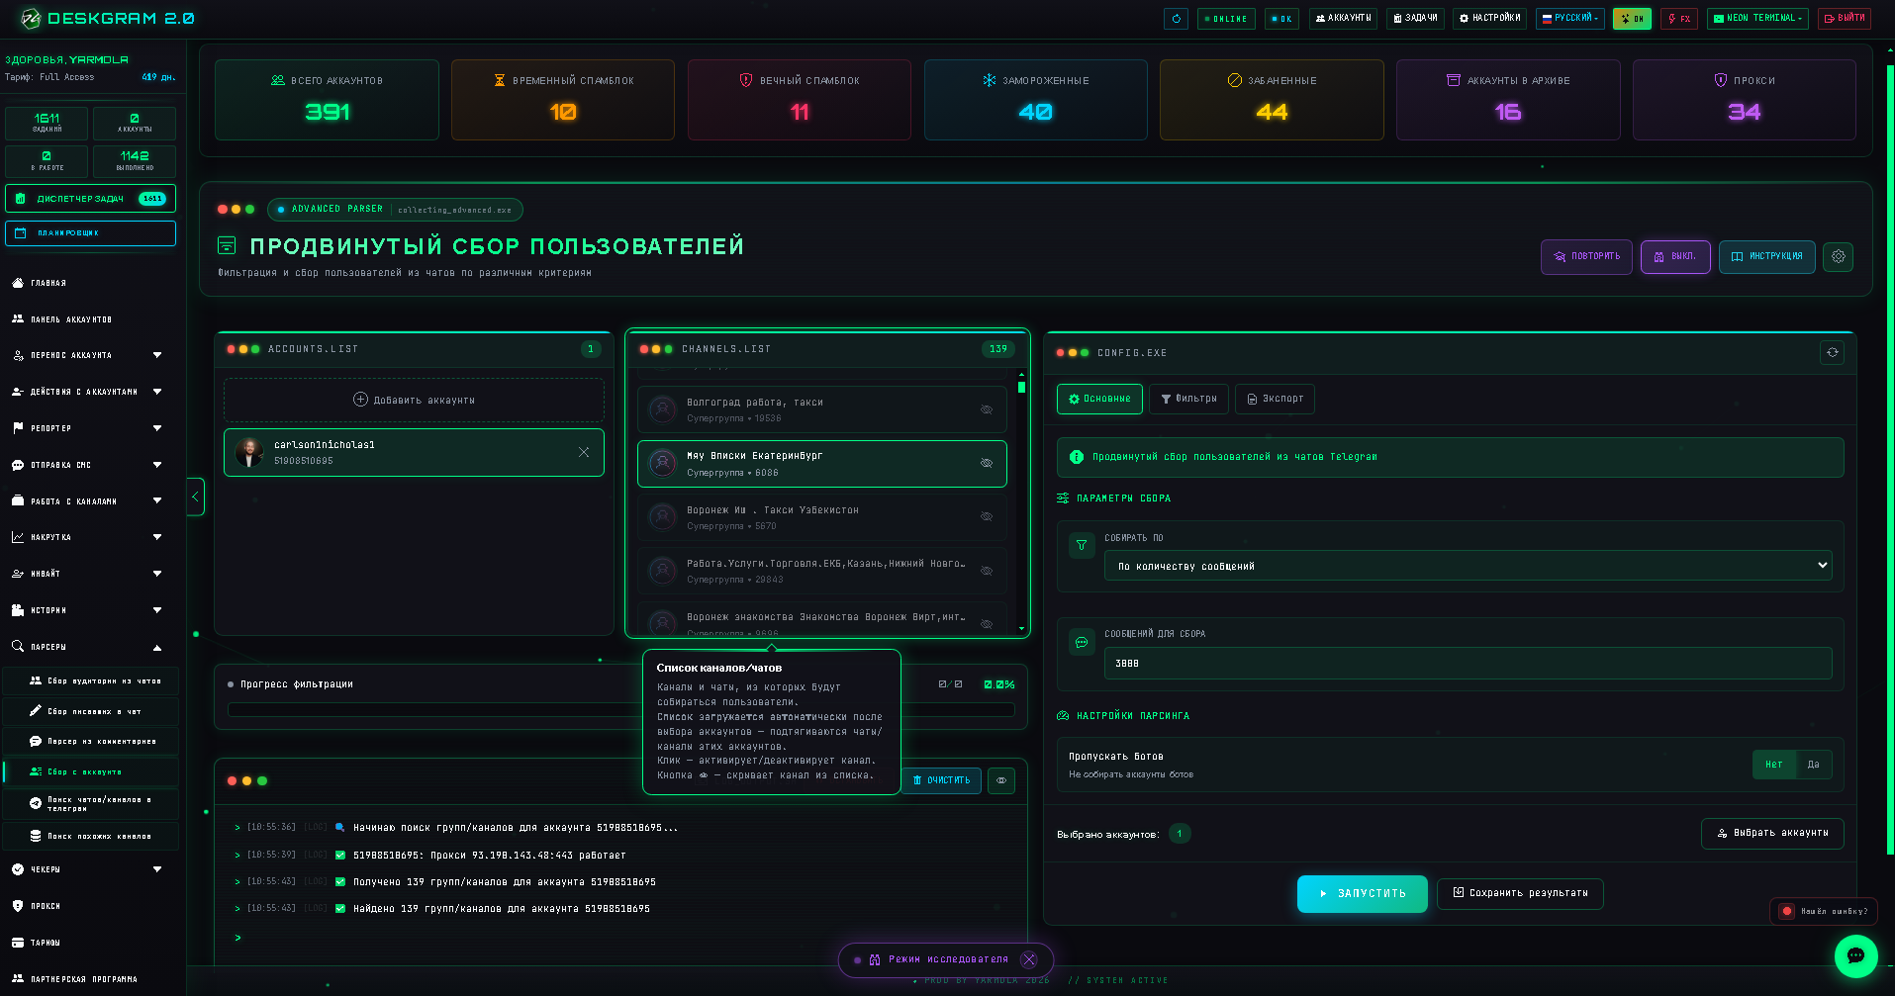Viewport: 1895px width, 996px height.
Task: Collapse the sidebar with the left arrow handle
Action: pyautogui.click(x=195, y=497)
